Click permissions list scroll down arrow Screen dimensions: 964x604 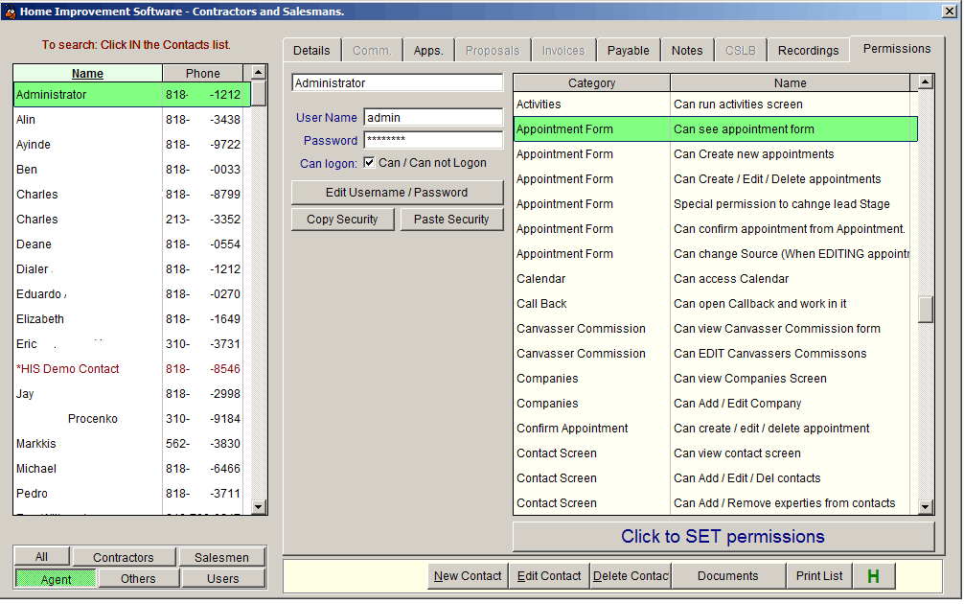(926, 507)
